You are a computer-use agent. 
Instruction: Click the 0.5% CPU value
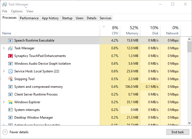(x=115, y=79)
